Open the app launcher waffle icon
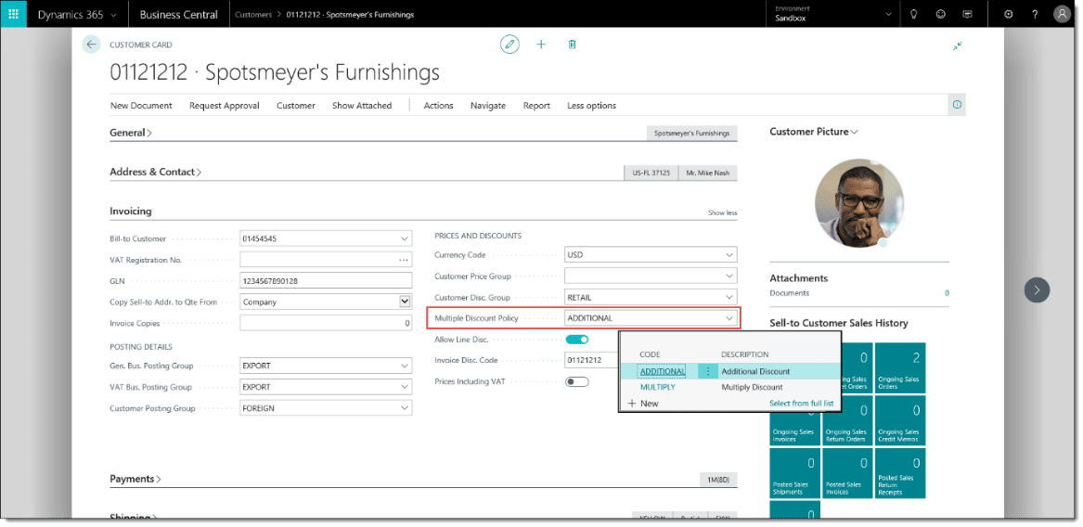Image resolution: width=1083 pixels, height=527 pixels. click(x=13, y=14)
